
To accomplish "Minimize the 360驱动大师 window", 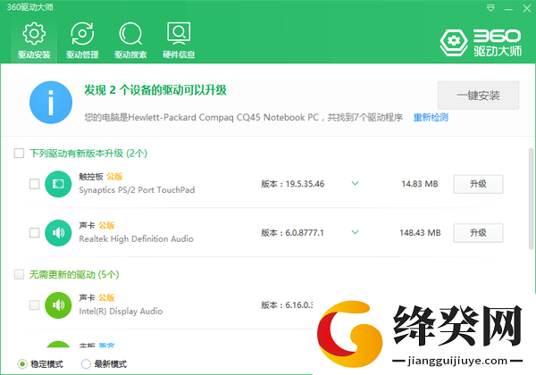I will [508, 9].
